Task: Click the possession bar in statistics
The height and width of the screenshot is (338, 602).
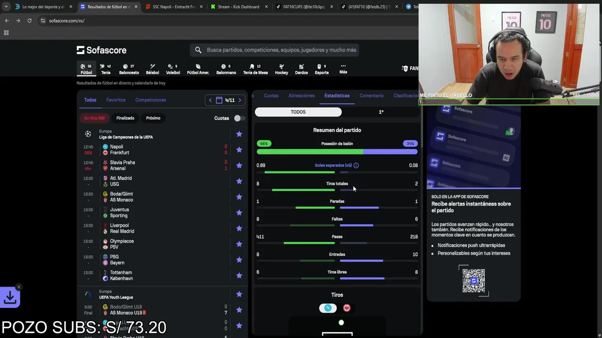Action: pos(337,152)
